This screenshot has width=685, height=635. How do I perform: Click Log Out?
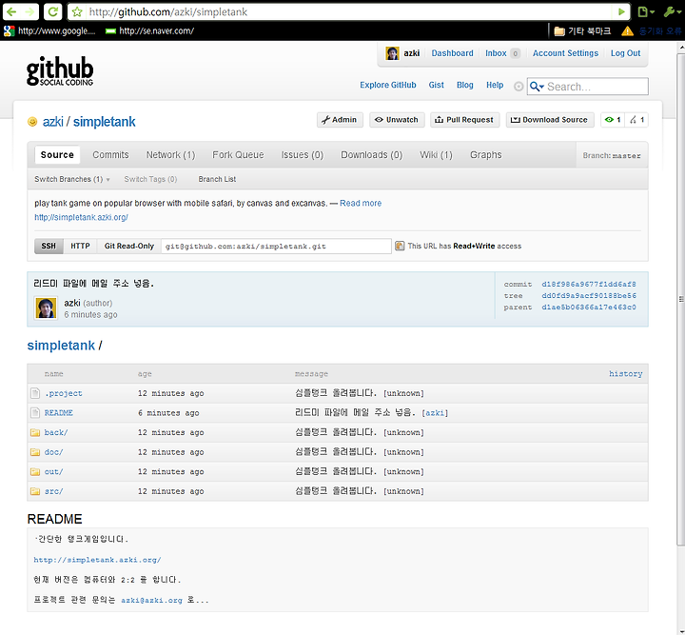click(x=625, y=53)
